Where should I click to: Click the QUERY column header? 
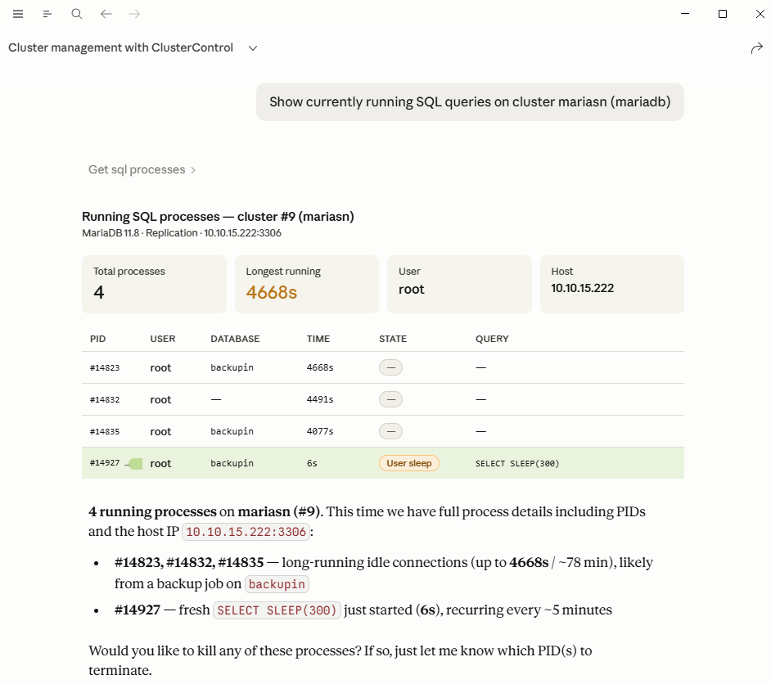point(492,339)
